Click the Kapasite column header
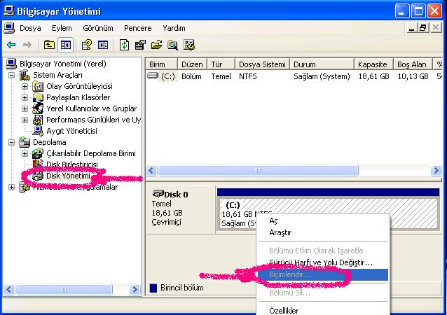Image resolution: width=447 pixels, height=315 pixels. tap(373, 64)
